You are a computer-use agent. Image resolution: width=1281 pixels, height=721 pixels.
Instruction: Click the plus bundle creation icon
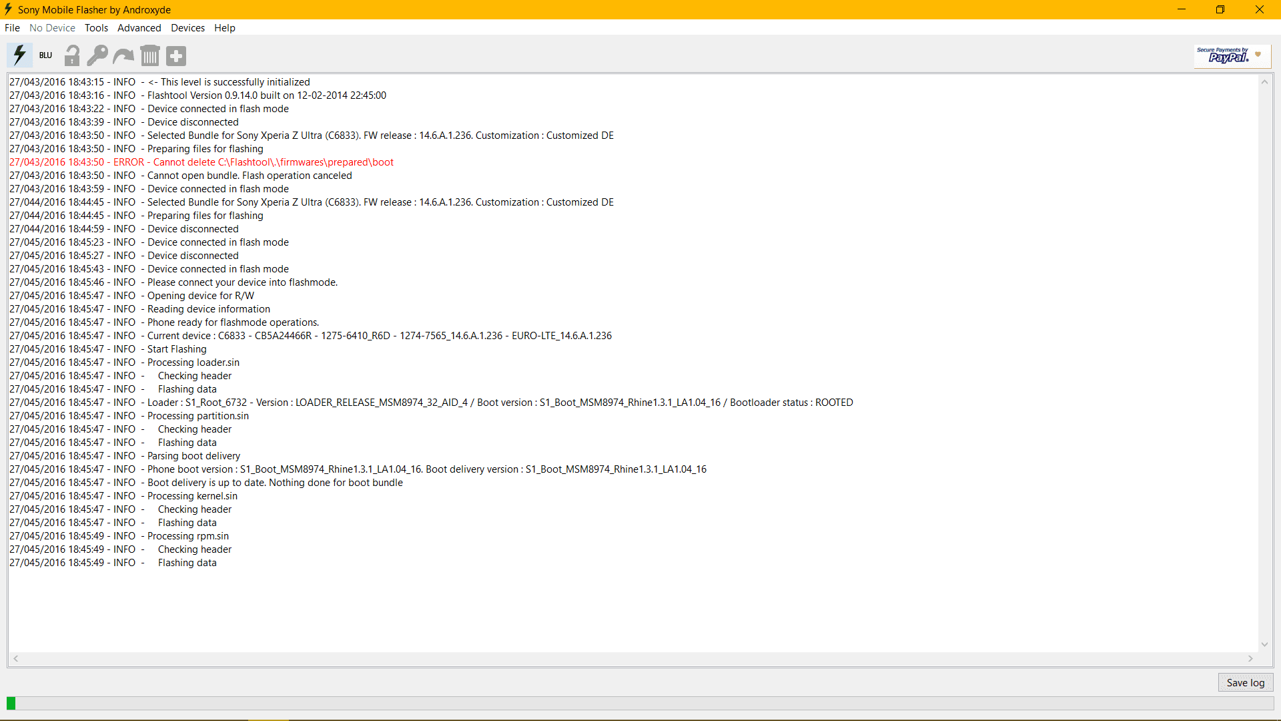[x=176, y=56]
